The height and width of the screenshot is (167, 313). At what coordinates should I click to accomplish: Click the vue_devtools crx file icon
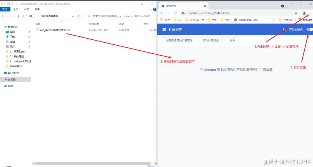click(x=37, y=30)
